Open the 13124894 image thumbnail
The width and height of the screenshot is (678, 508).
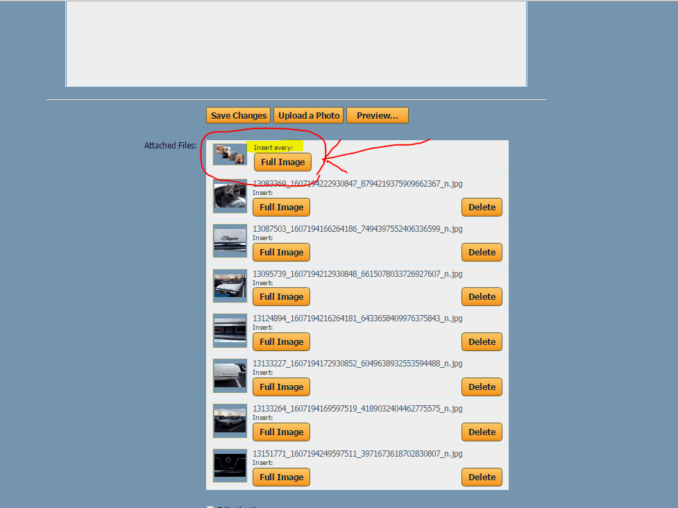[x=230, y=331]
